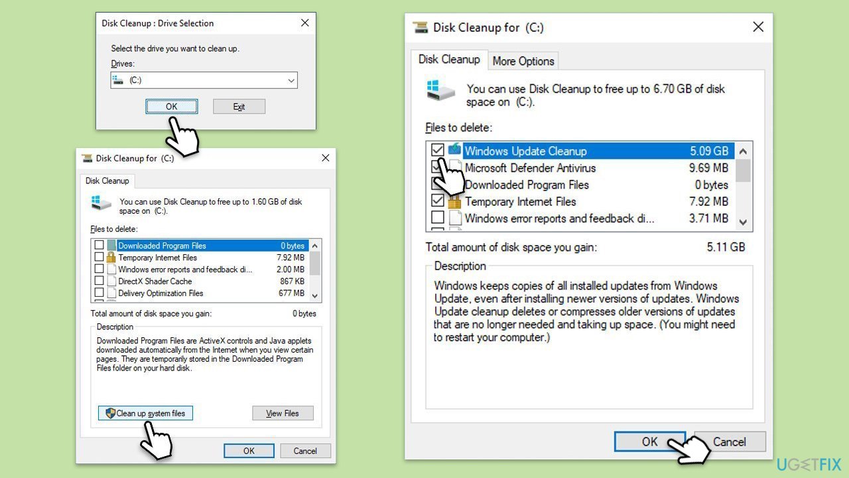Click the 867 KB size value

[292, 281]
